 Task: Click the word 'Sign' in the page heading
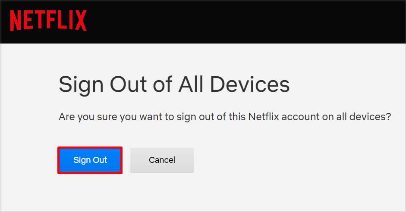81,85
